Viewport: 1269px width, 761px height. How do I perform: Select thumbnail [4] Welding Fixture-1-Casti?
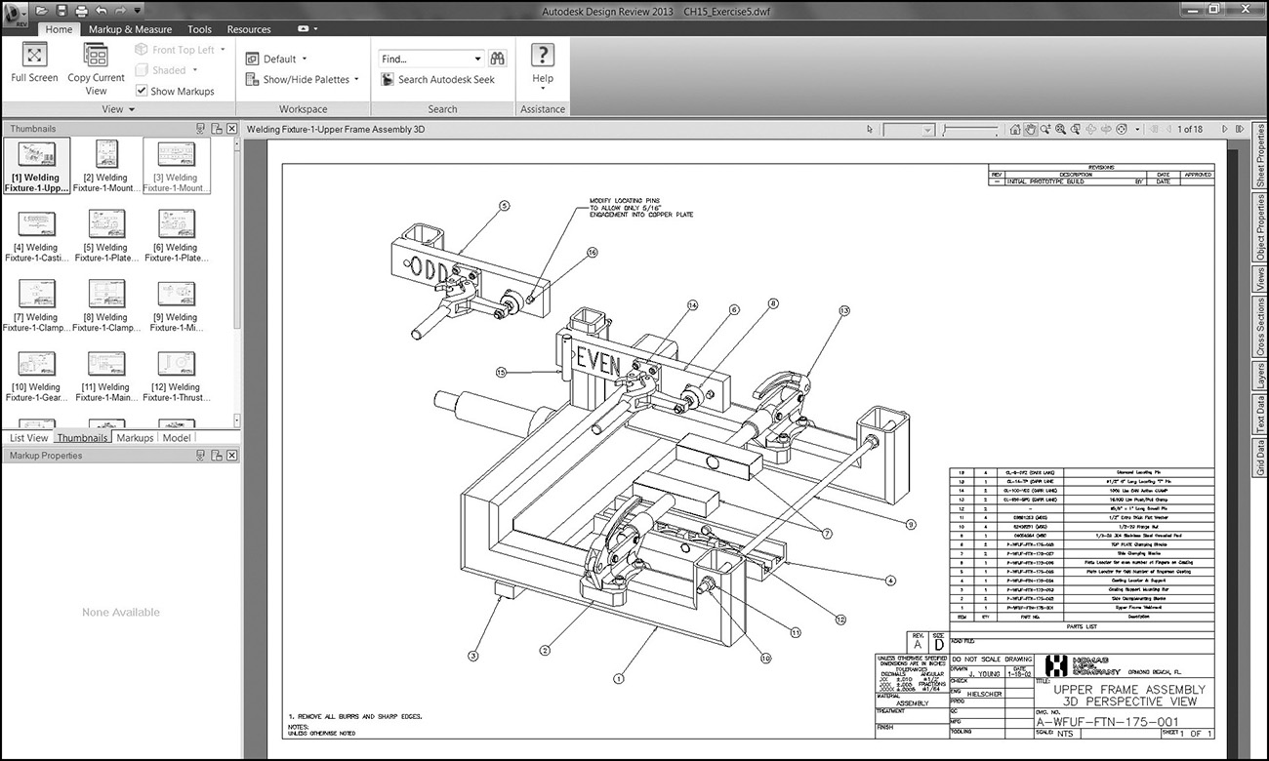(x=37, y=236)
